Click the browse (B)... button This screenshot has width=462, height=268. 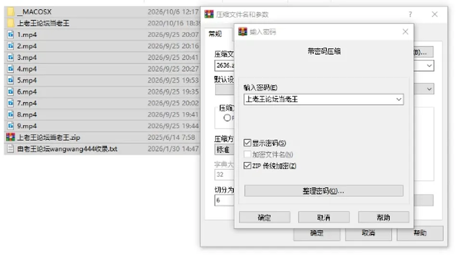(423, 52)
